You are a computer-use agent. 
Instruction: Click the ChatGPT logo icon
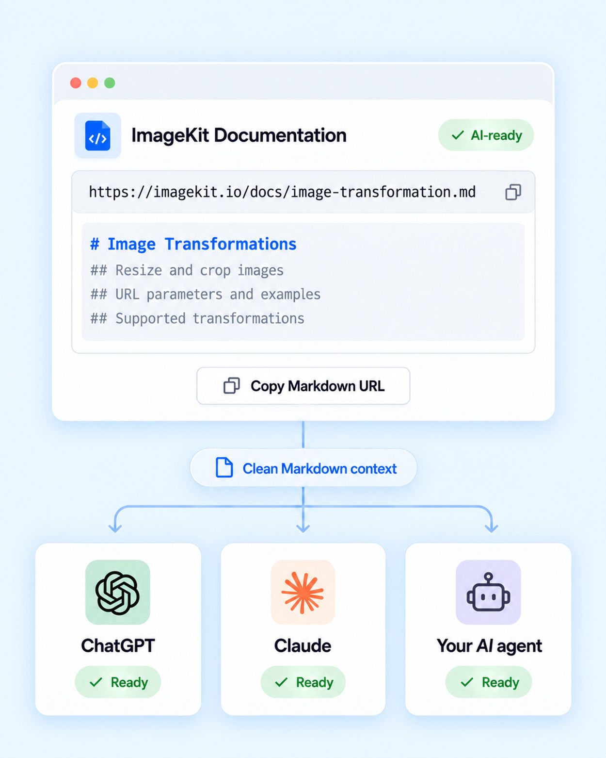(x=118, y=593)
